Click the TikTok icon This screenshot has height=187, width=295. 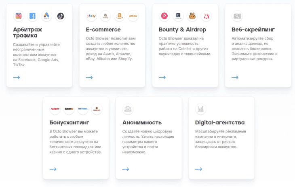(61, 16)
